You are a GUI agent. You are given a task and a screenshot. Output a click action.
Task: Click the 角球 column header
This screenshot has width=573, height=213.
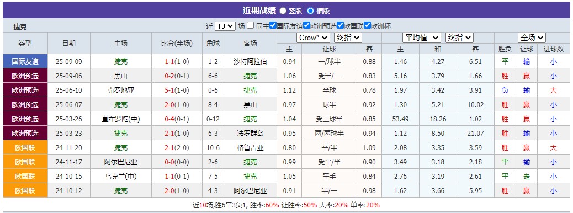tap(213, 43)
